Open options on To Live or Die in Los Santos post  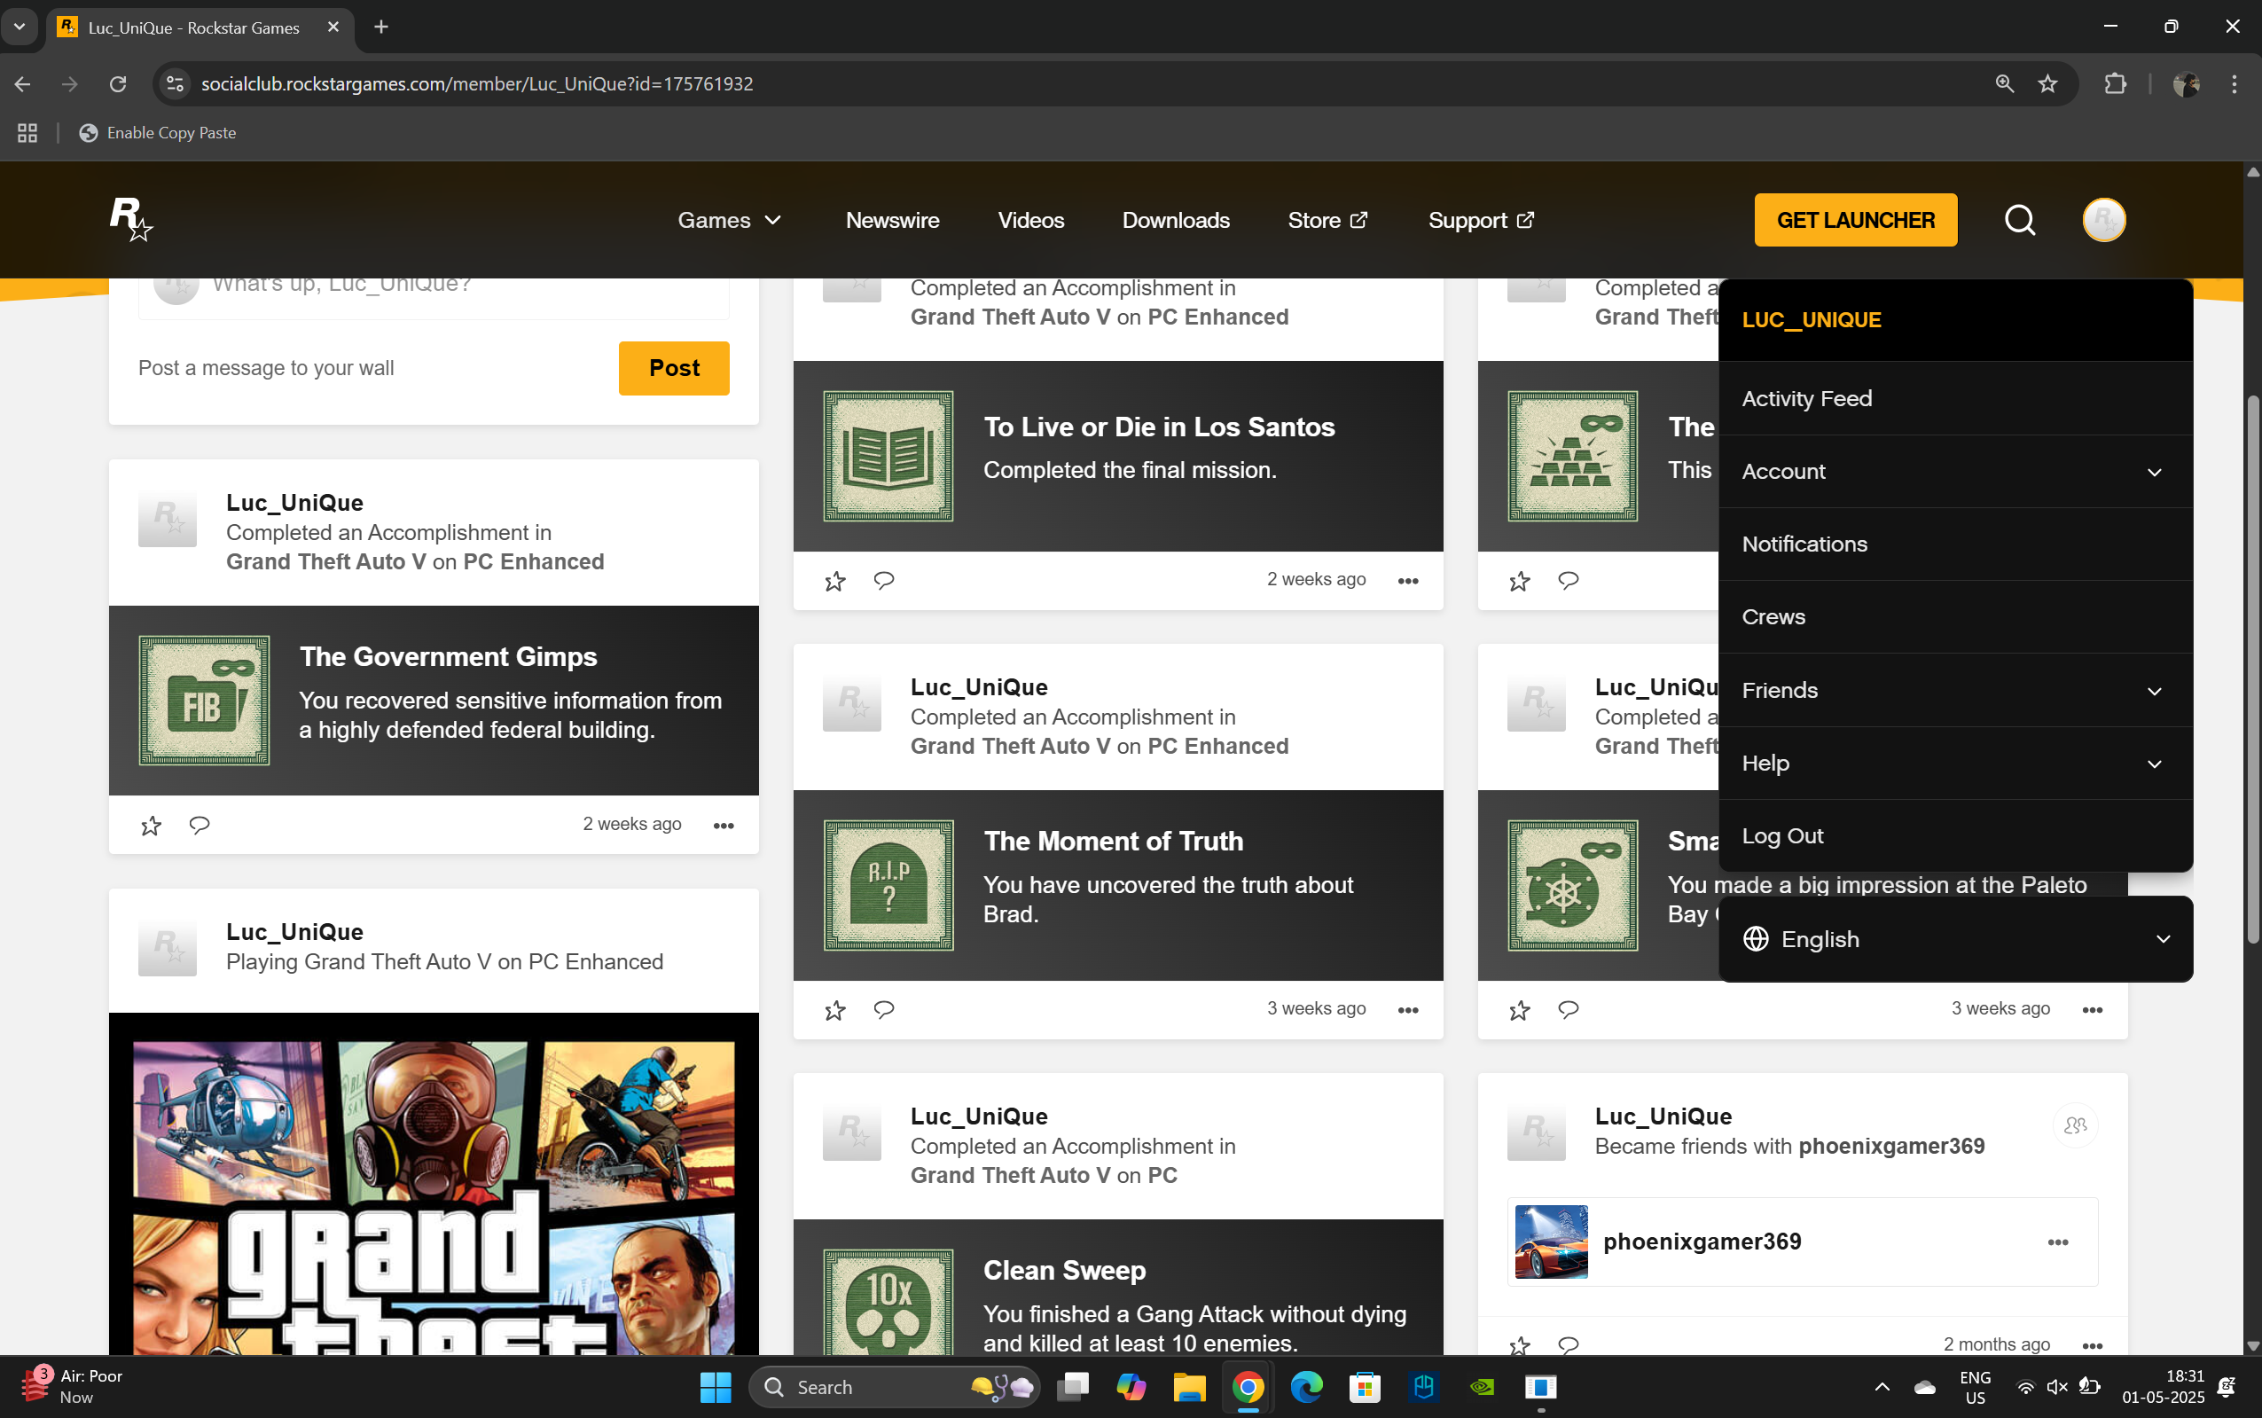[1407, 582]
